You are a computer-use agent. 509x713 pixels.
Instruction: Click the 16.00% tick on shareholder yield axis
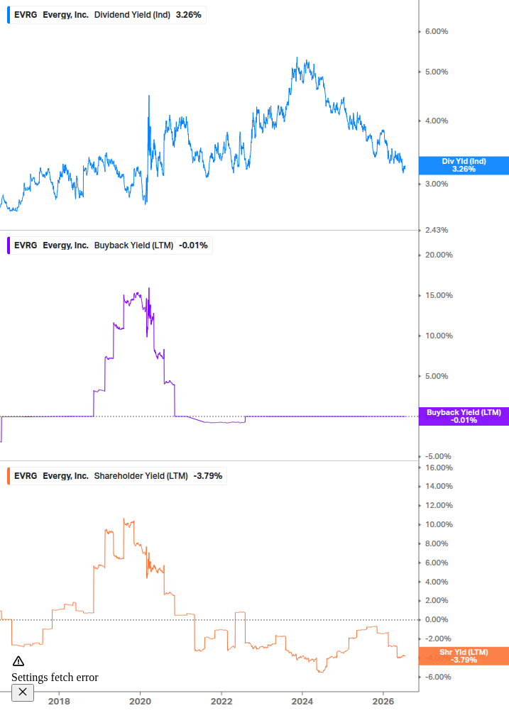(439, 468)
